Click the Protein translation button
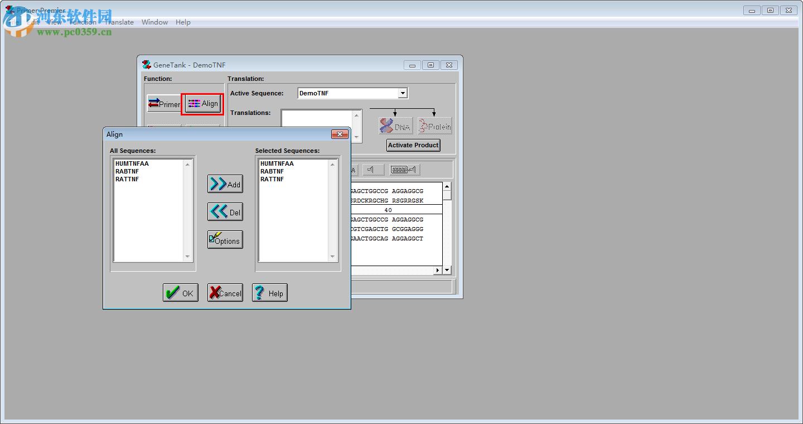 [x=434, y=126]
